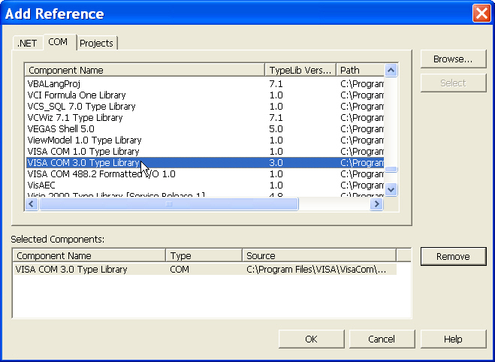The image size is (495, 362).
Task: Sort by Component Name column header
Action: (x=144, y=70)
